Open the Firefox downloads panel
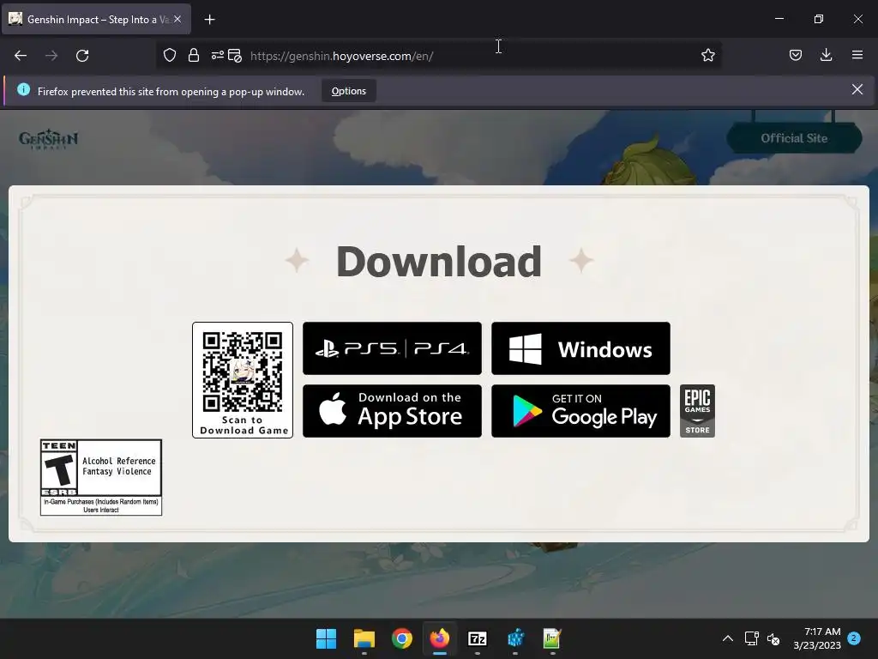878x659 pixels. pos(826,55)
